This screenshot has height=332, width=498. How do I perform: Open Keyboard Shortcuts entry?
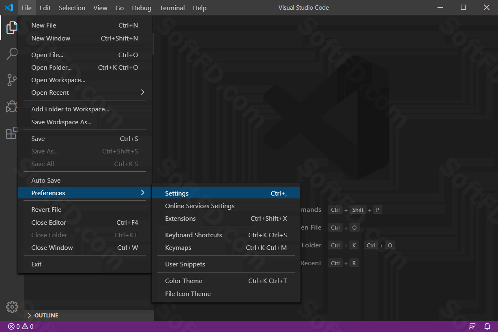pos(226,235)
